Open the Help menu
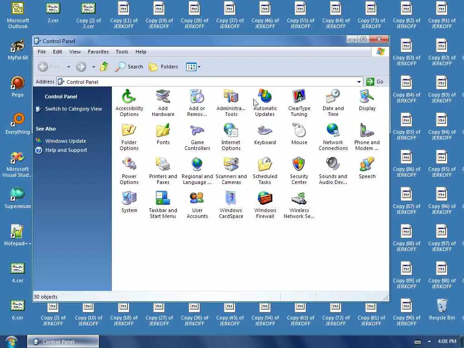This screenshot has height=348, width=464. point(141,52)
